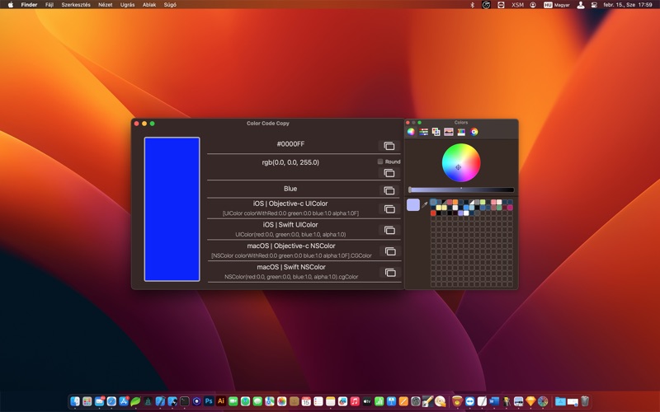Select the magenta saved swatch

[510, 208]
